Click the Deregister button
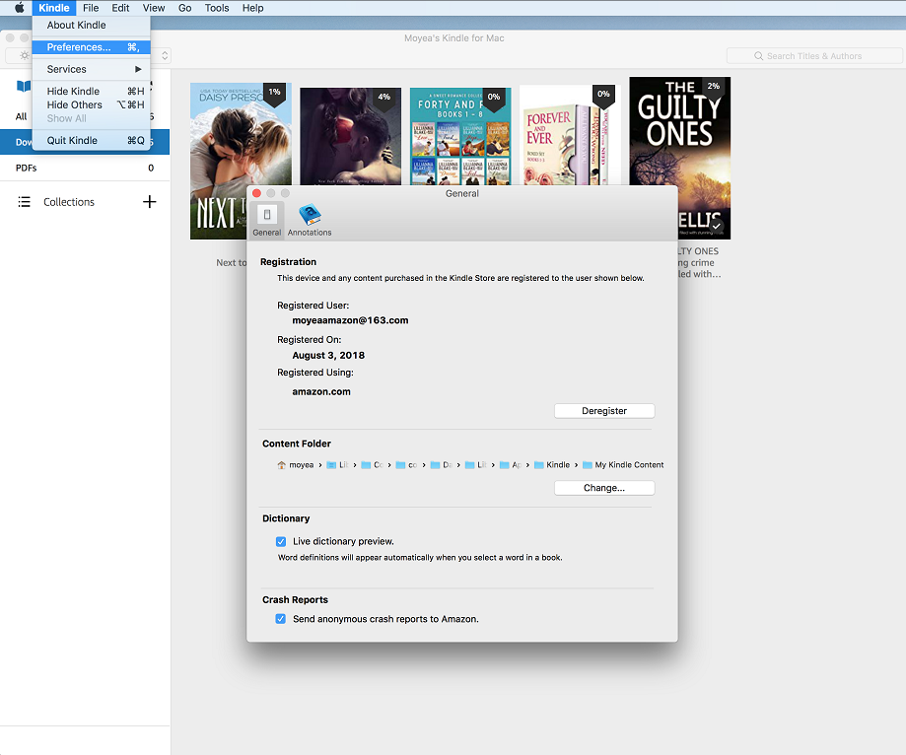The image size is (906, 755). coord(603,411)
